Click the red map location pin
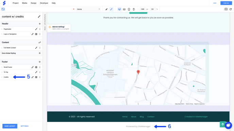The width and height of the screenshot is (234, 131). pos(138,72)
